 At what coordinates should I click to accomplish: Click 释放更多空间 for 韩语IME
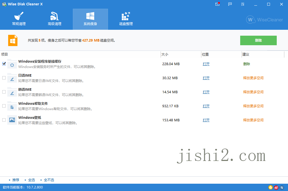click(x=253, y=92)
